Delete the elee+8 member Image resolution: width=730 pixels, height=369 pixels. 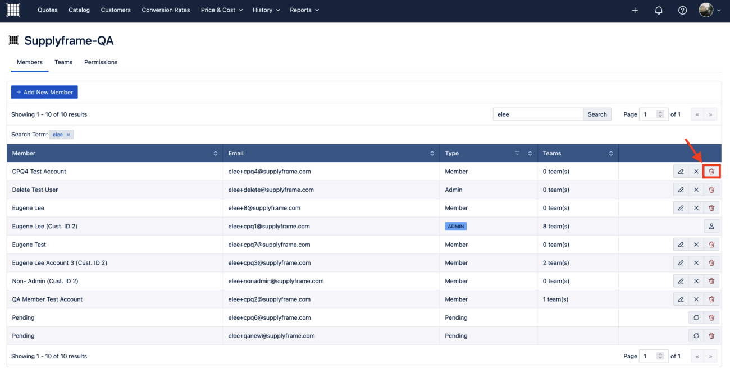711,208
